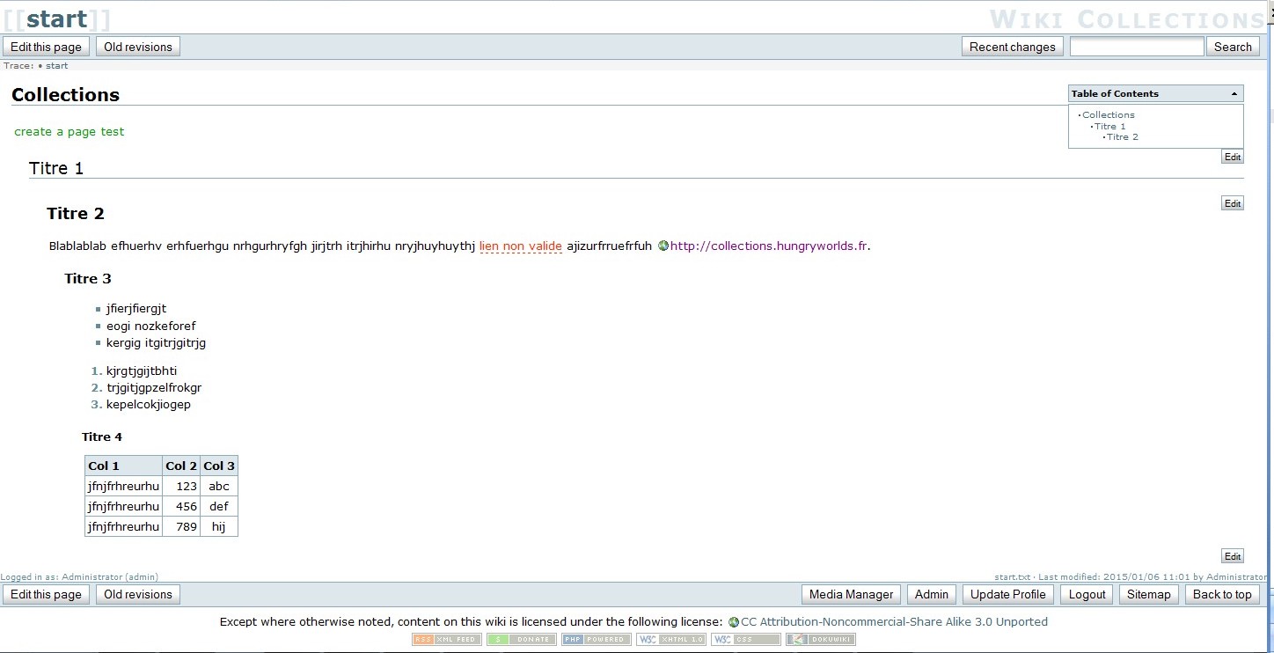The height and width of the screenshot is (653, 1274).
Task: Jump to Titre 1 in Table of Contents
Action: pyautogui.click(x=1109, y=127)
